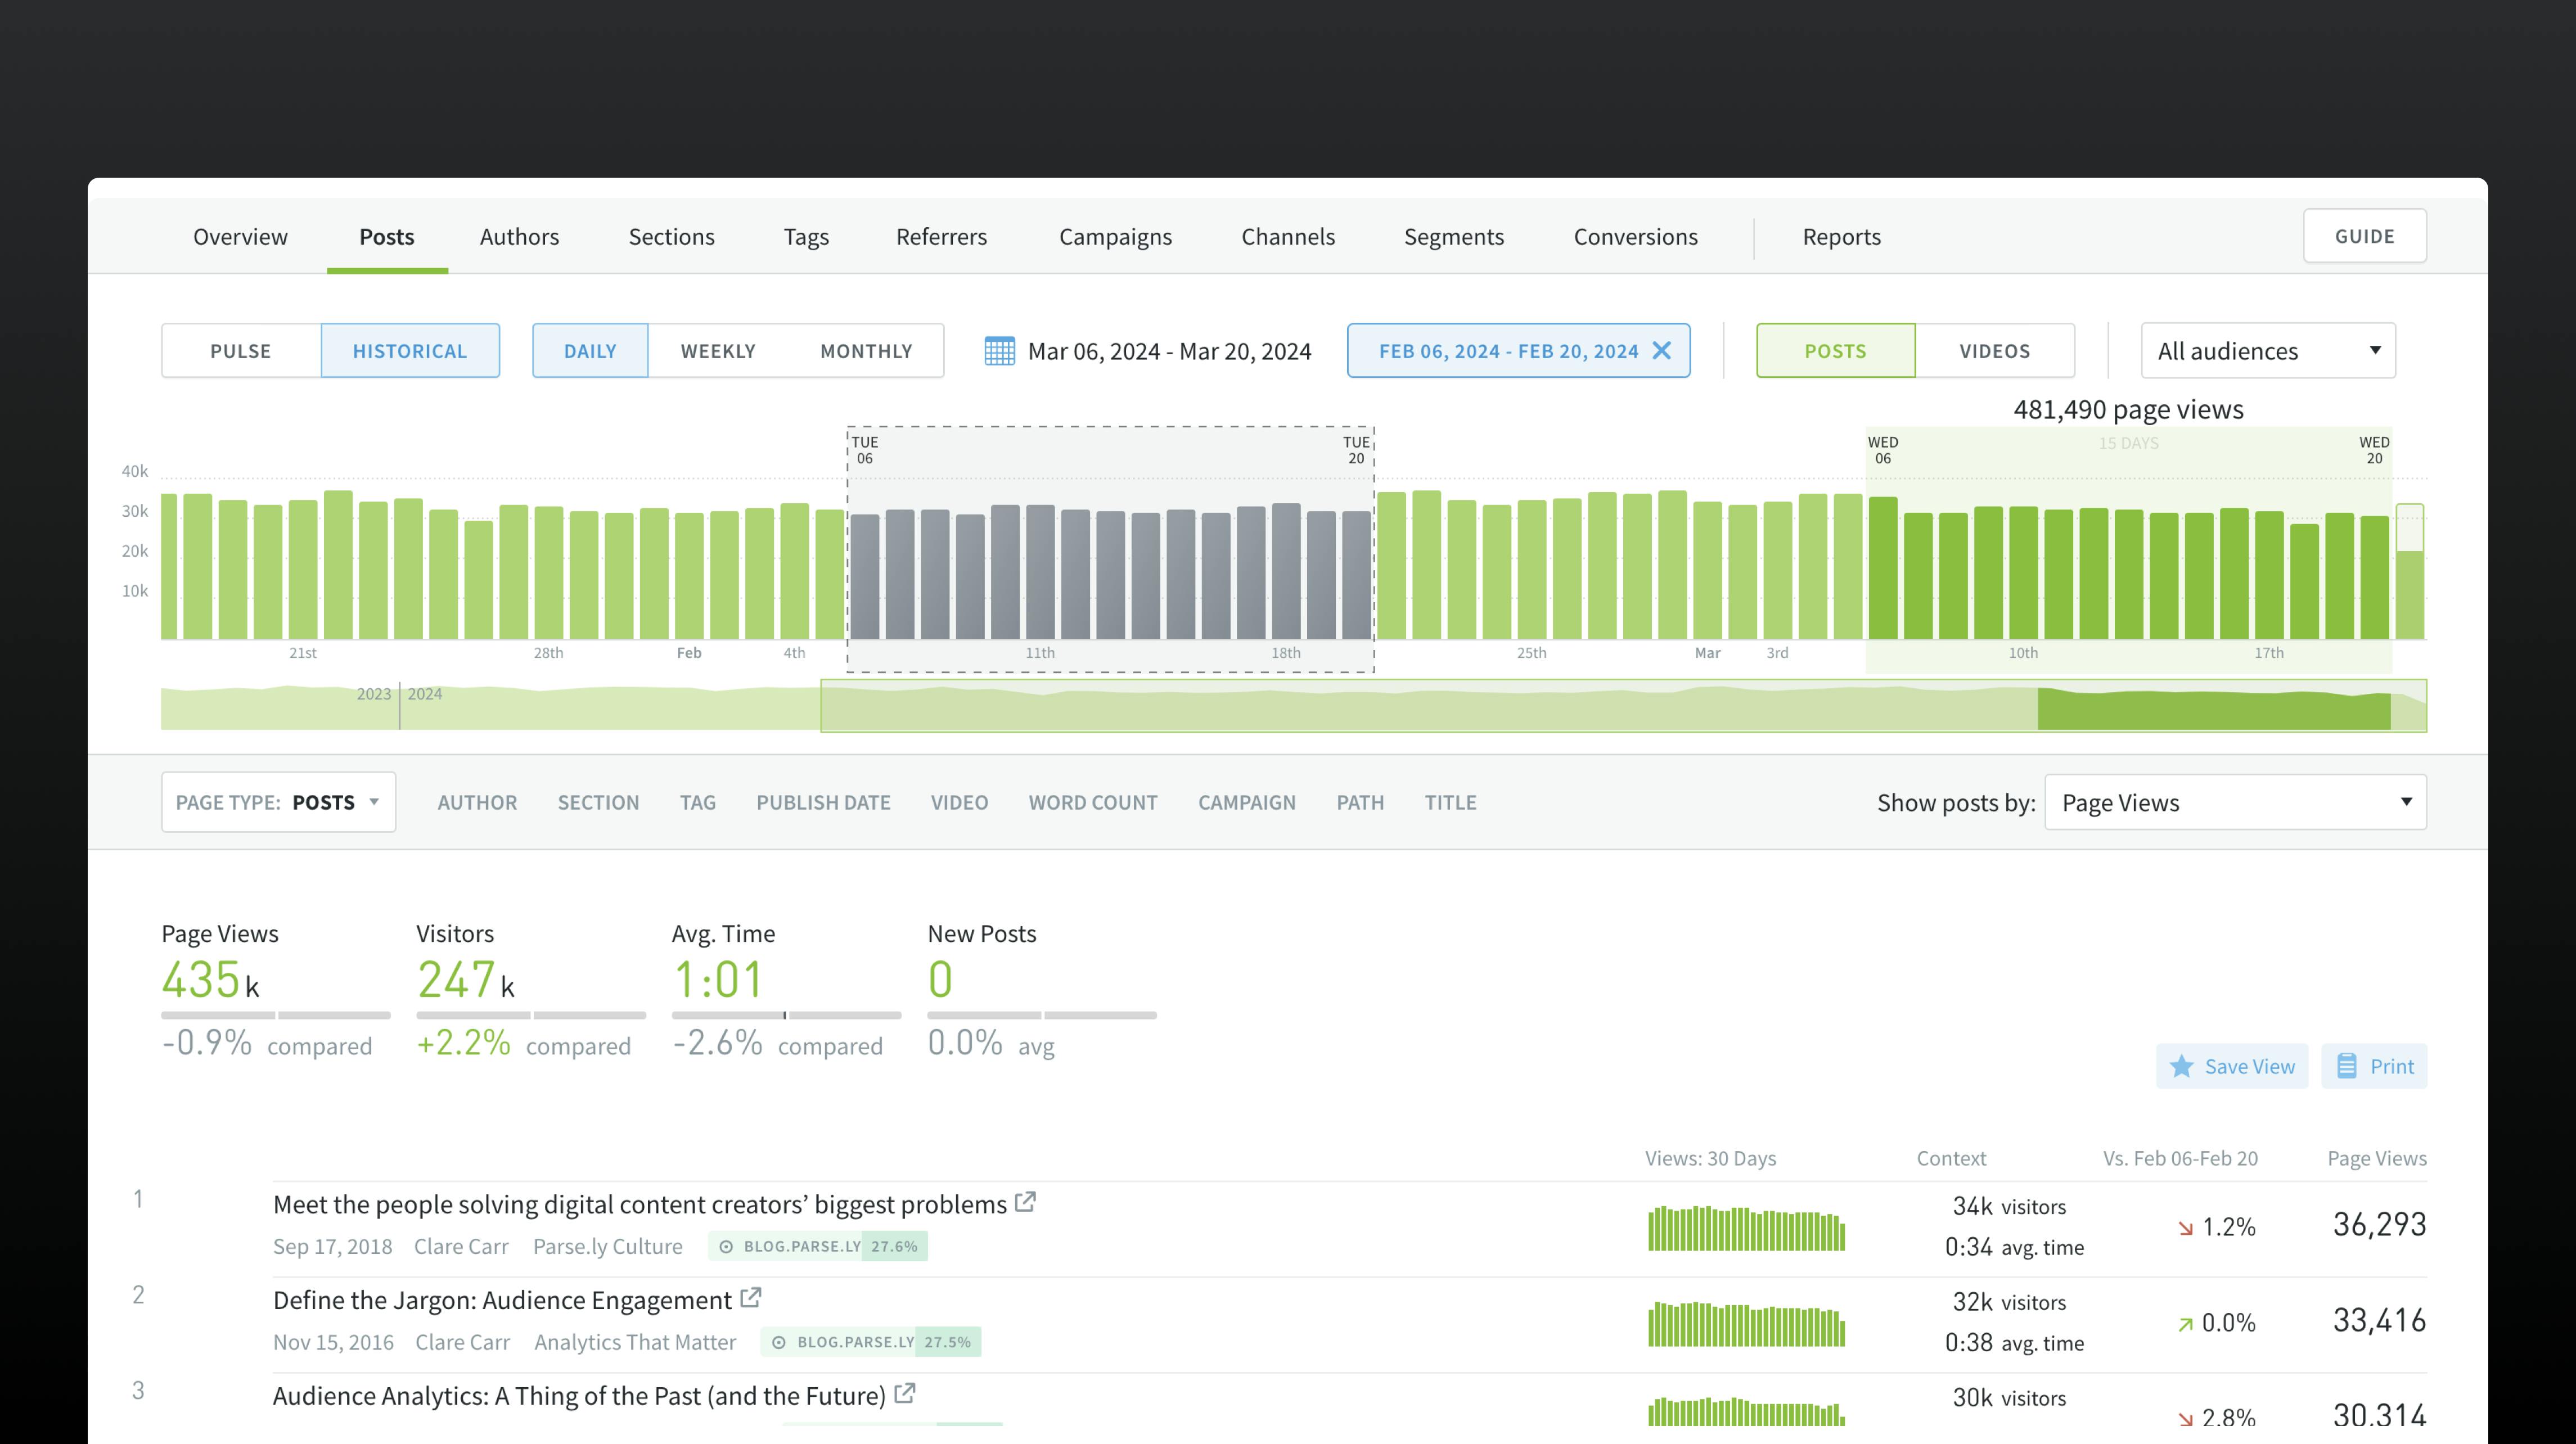
Task: Open post Audience Analytics: A Thing of the Past
Action: point(579,1396)
